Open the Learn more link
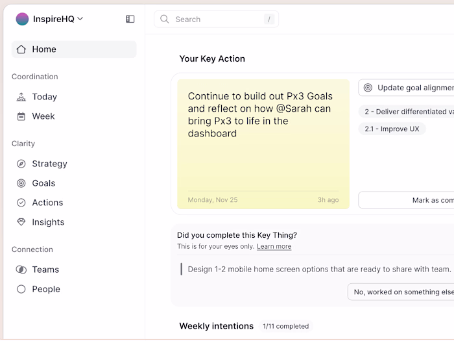The width and height of the screenshot is (454, 341). 274,247
